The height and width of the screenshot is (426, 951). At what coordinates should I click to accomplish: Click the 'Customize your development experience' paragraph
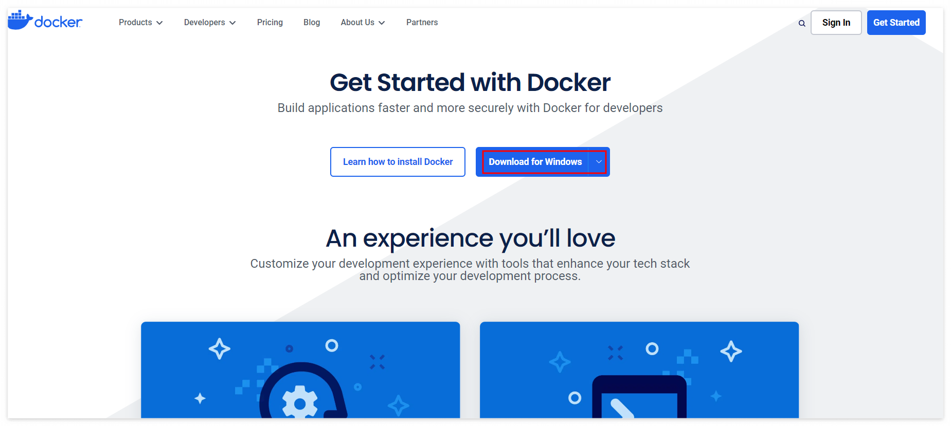[470, 270]
